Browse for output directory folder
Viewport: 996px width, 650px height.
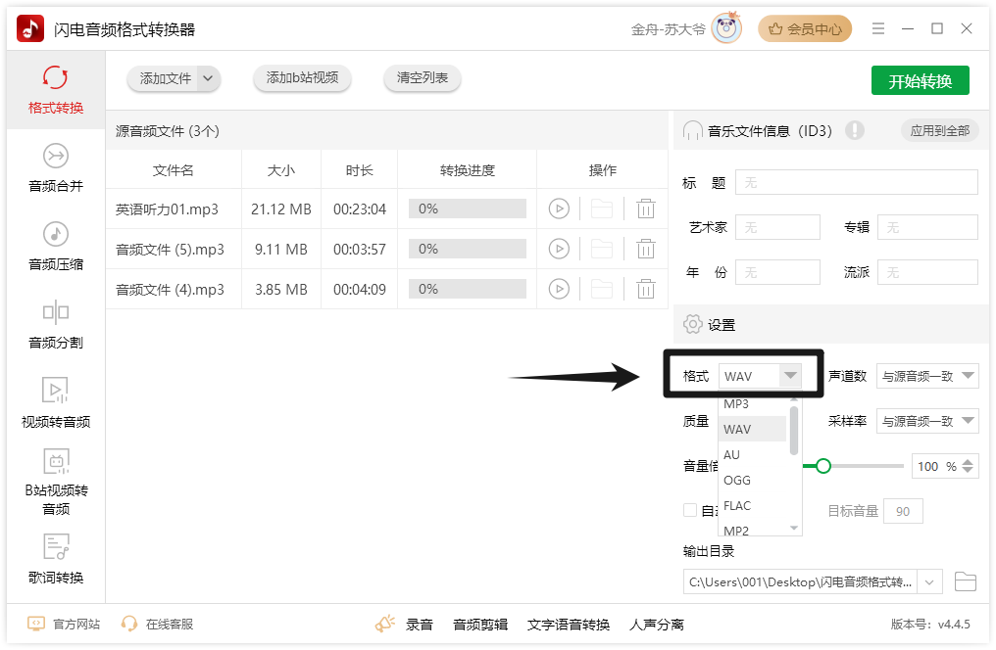[966, 581]
